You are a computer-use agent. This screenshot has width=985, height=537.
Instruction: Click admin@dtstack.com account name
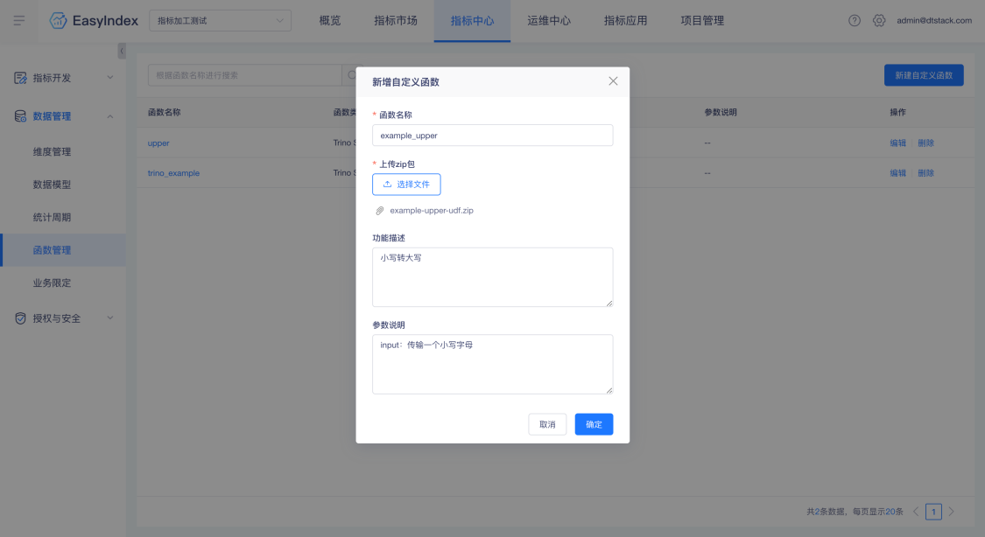(x=934, y=21)
